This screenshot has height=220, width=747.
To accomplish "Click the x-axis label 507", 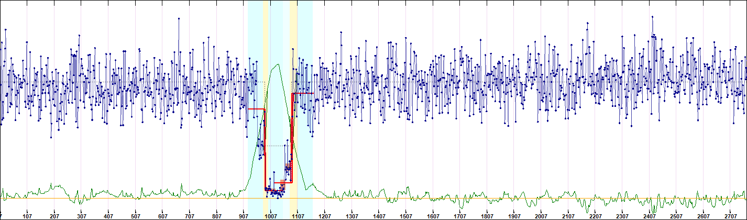I will 136,216.
